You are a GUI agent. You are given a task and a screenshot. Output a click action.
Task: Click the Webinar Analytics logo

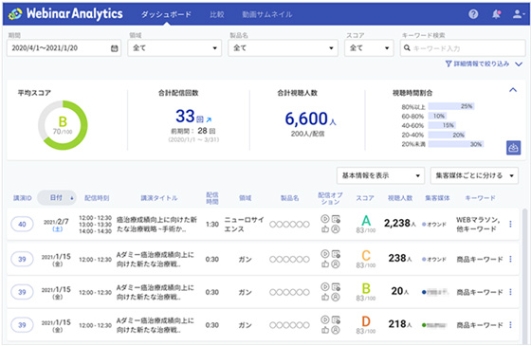click(x=65, y=14)
